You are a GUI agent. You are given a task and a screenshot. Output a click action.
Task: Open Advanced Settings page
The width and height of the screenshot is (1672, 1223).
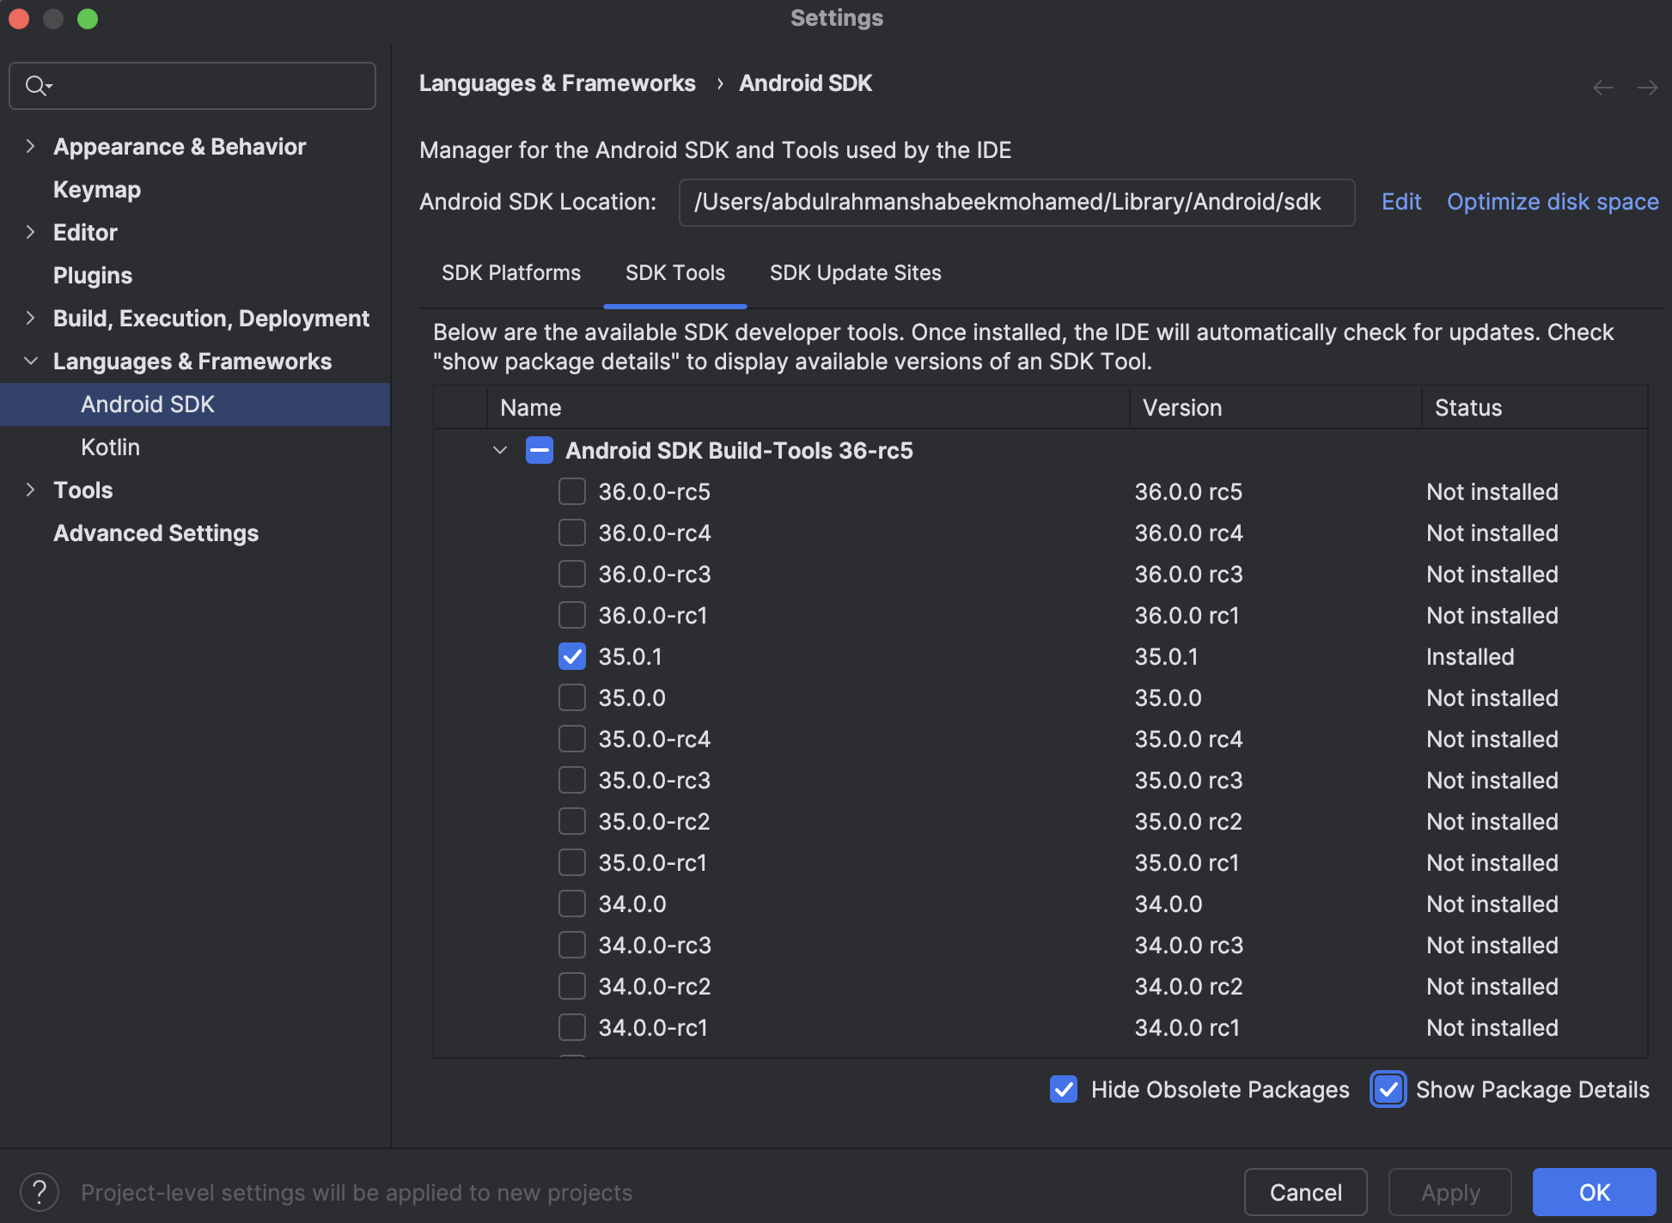click(x=156, y=533)
